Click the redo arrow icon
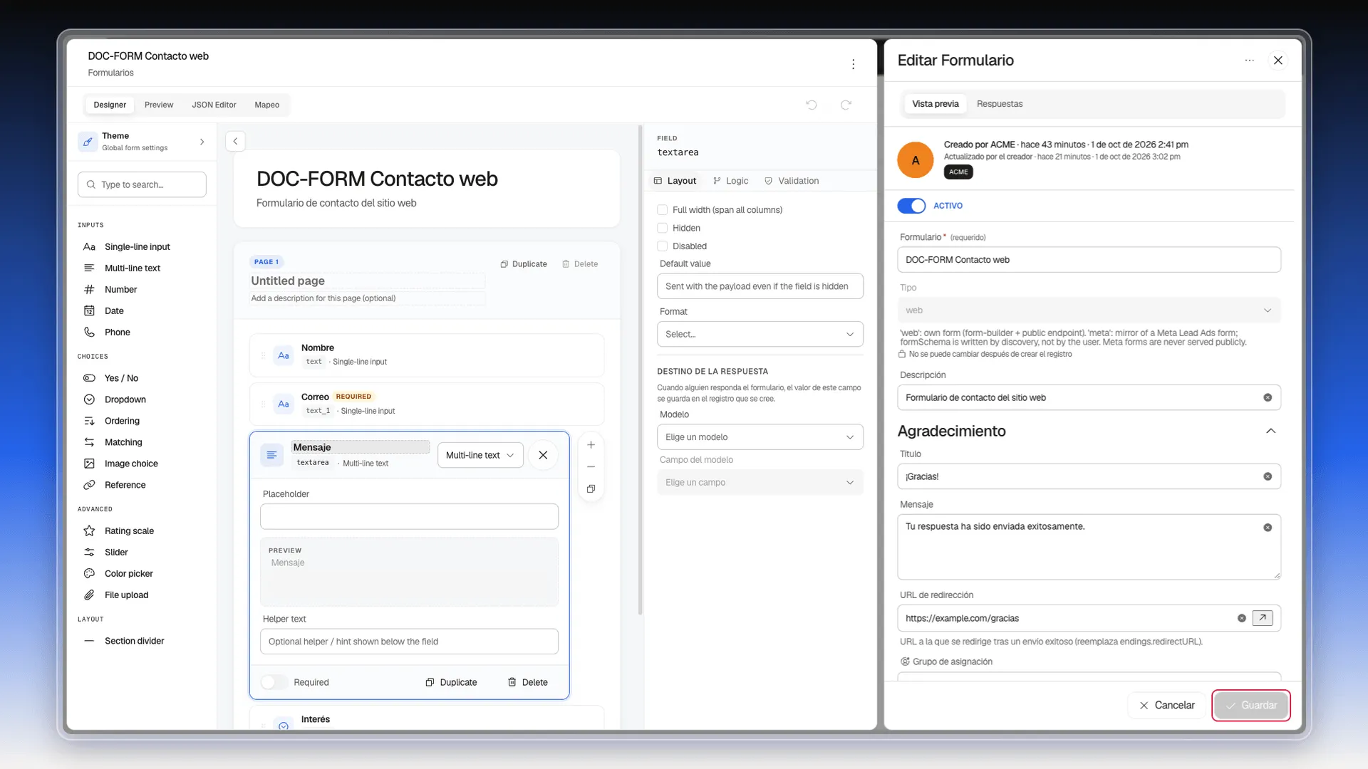 [x=846, y=105]
